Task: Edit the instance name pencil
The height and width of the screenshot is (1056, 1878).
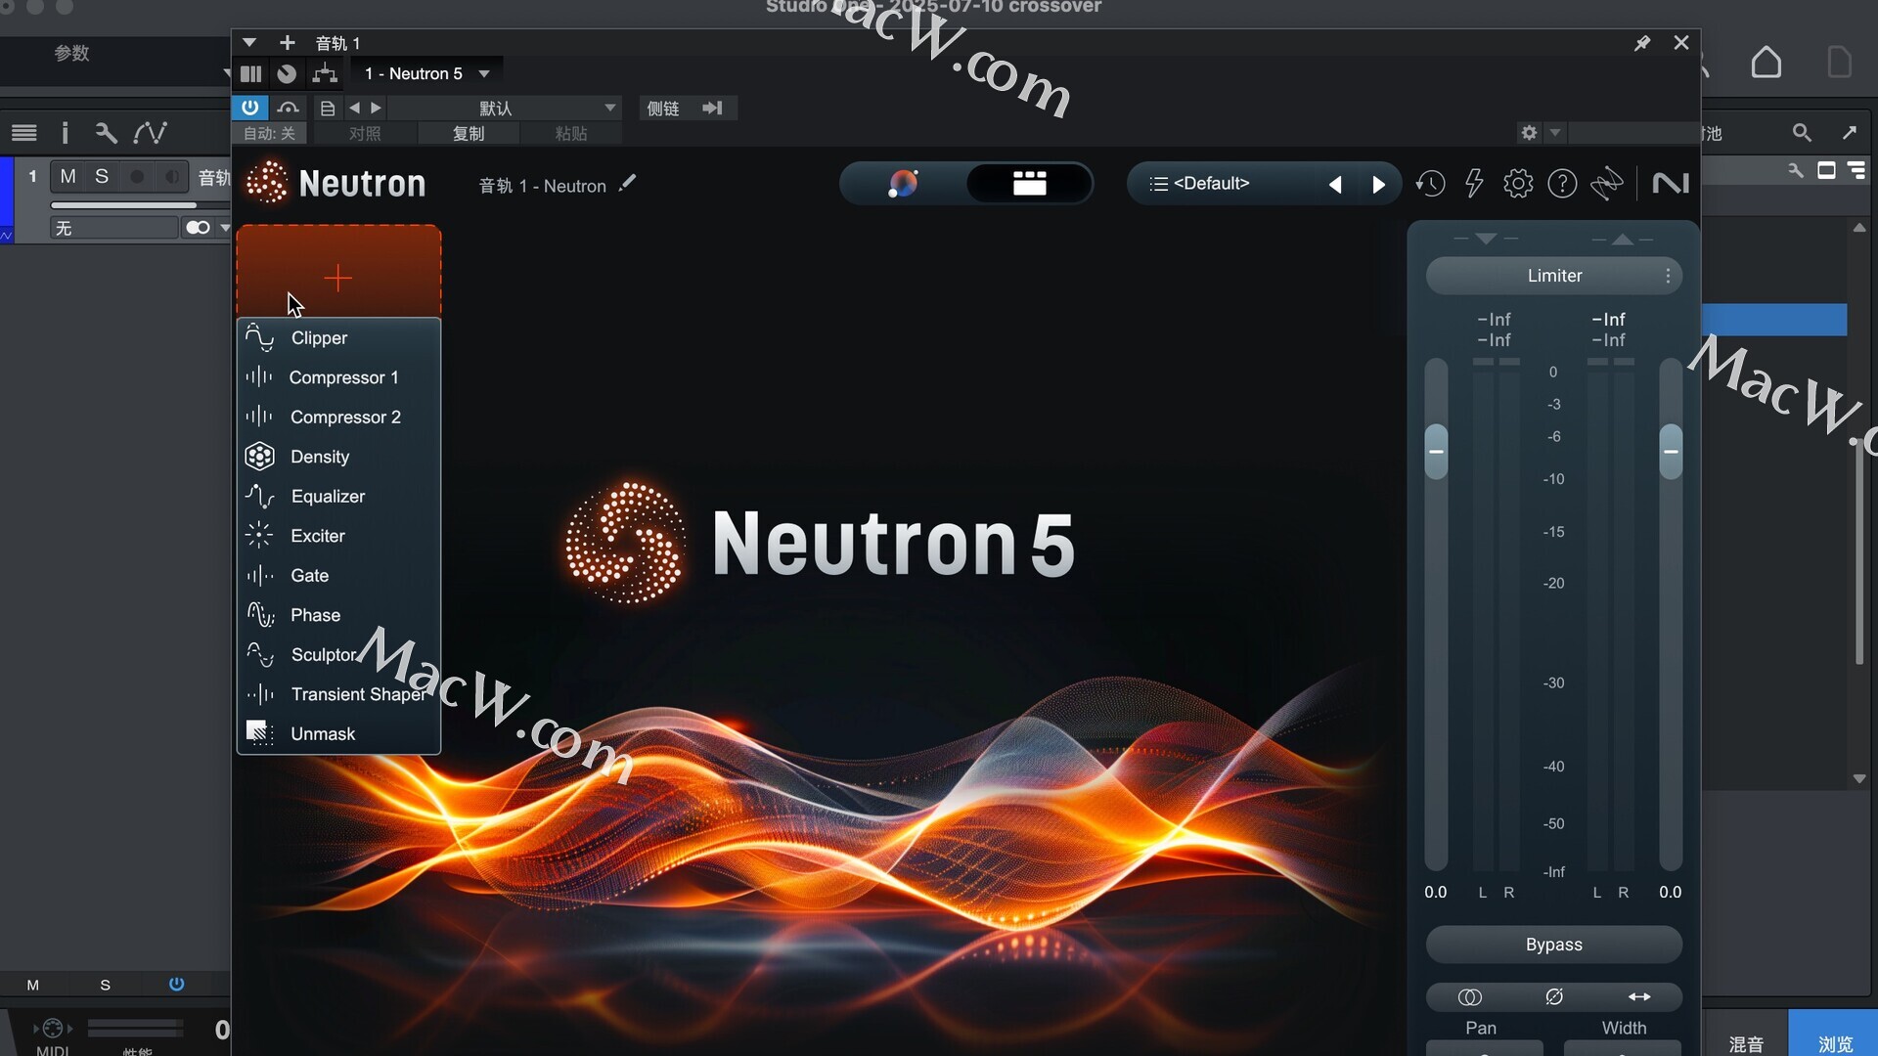Action: tap(627, 183)
